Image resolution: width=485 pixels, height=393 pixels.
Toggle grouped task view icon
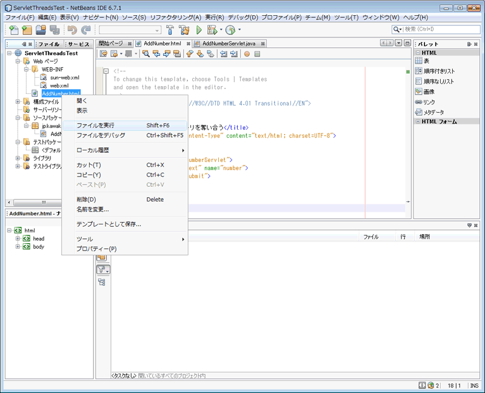[102, 282]
